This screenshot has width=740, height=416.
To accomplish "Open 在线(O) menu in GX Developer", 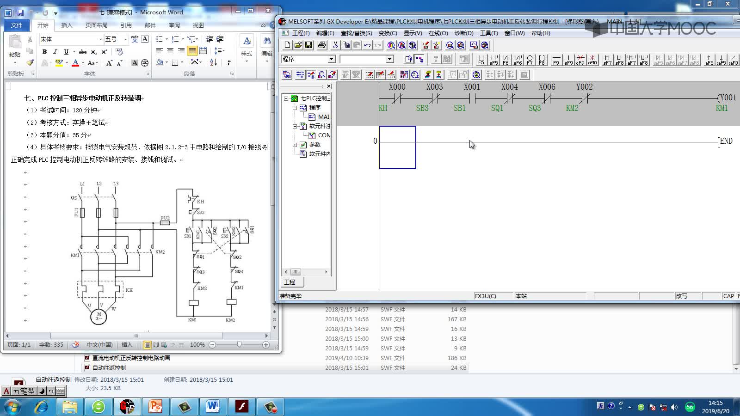I will 438,33.
